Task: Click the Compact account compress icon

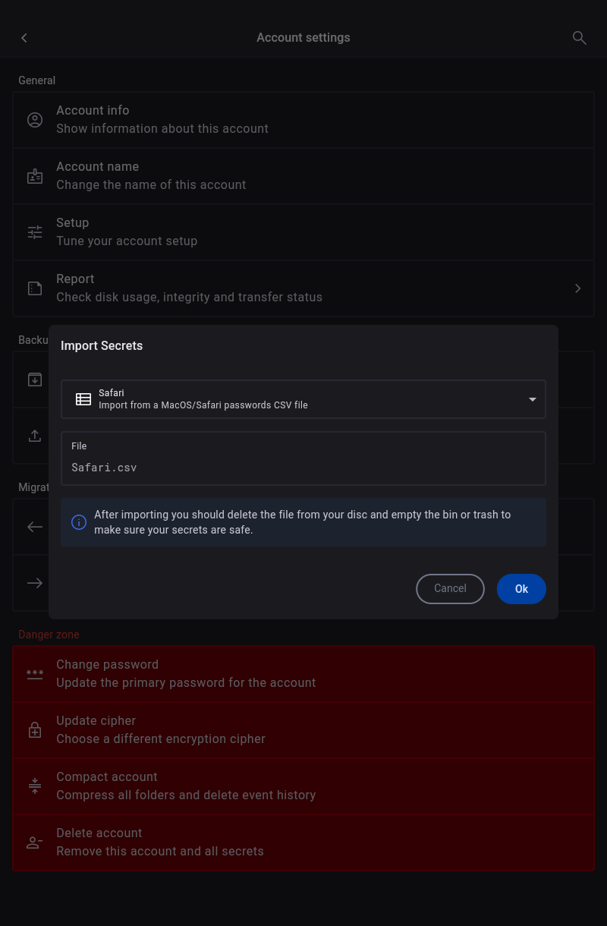Action: click(35, 786)
